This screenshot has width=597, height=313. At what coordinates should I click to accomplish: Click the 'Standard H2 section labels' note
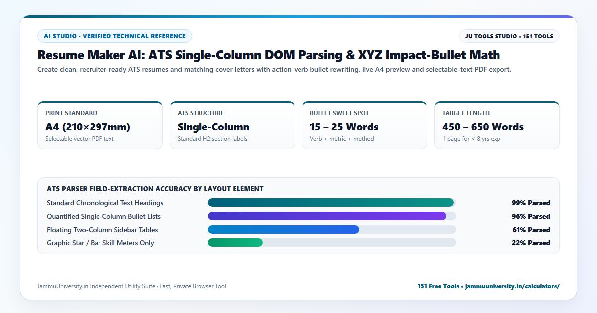(212, 139)
